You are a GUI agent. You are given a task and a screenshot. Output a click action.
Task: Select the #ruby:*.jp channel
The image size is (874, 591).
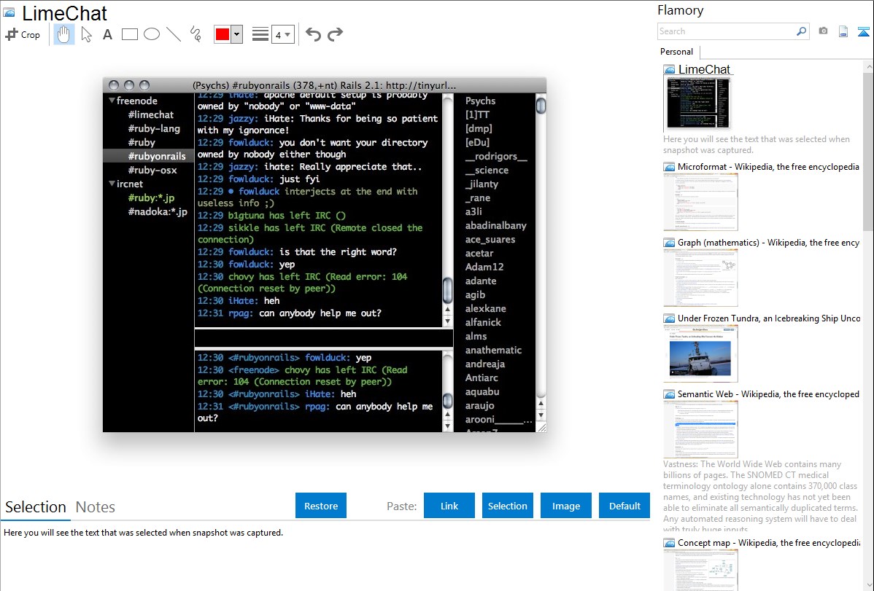click(x=151, y=197)
